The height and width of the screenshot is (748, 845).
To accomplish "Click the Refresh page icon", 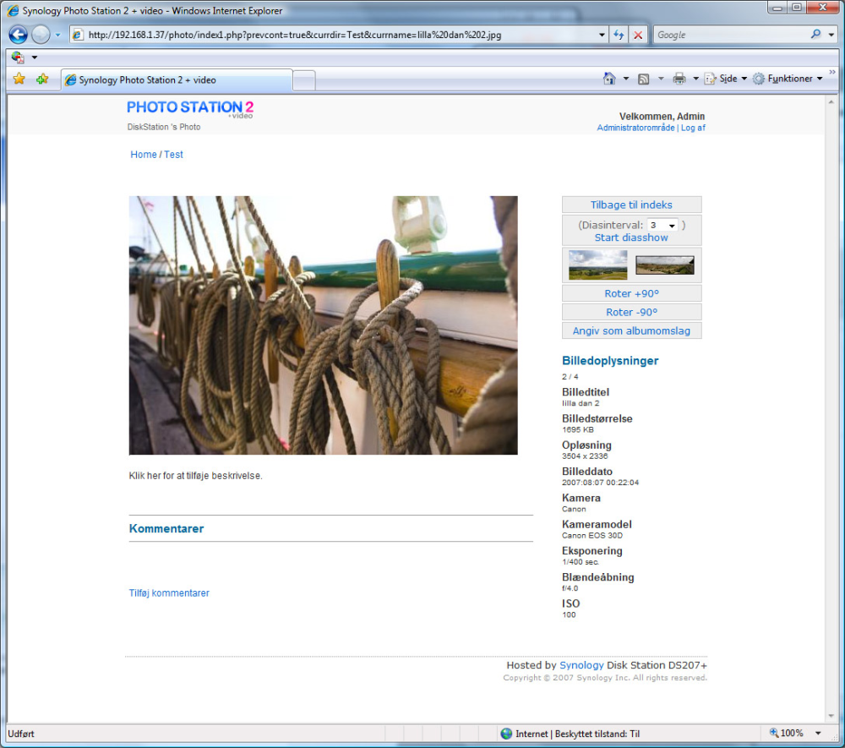I will [x=619, y=35].
